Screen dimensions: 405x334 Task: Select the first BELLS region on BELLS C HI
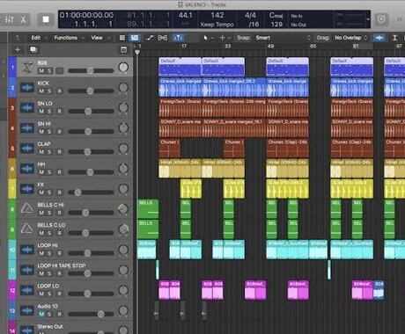pos(148,209)
